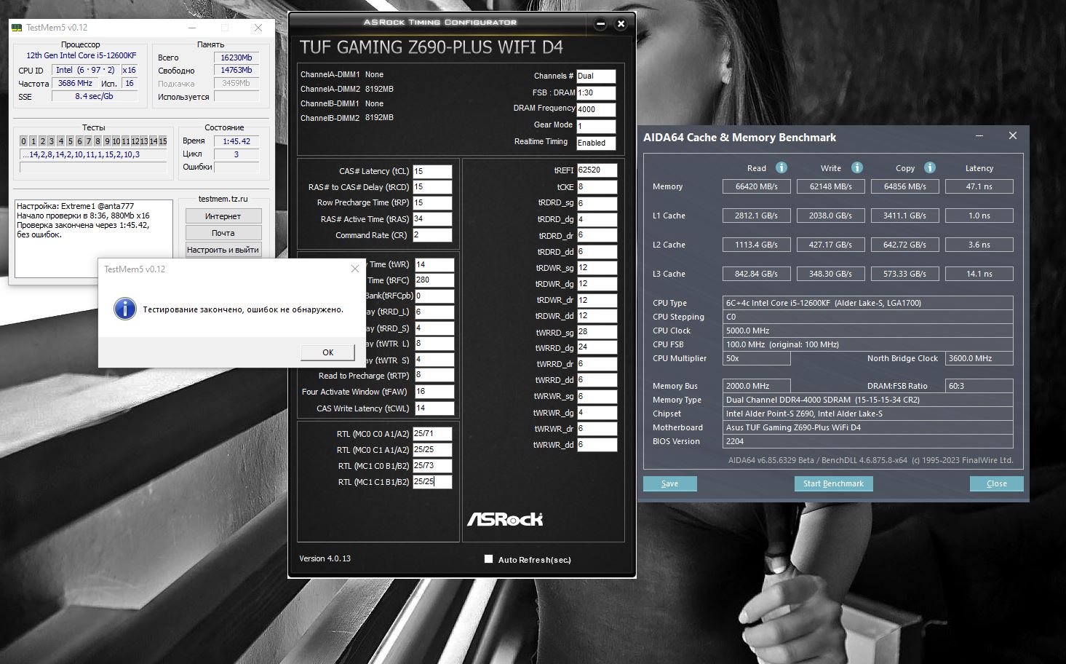Click the Memory Read value 66420 MB/s
The image size is (1066, 664).
756,186
